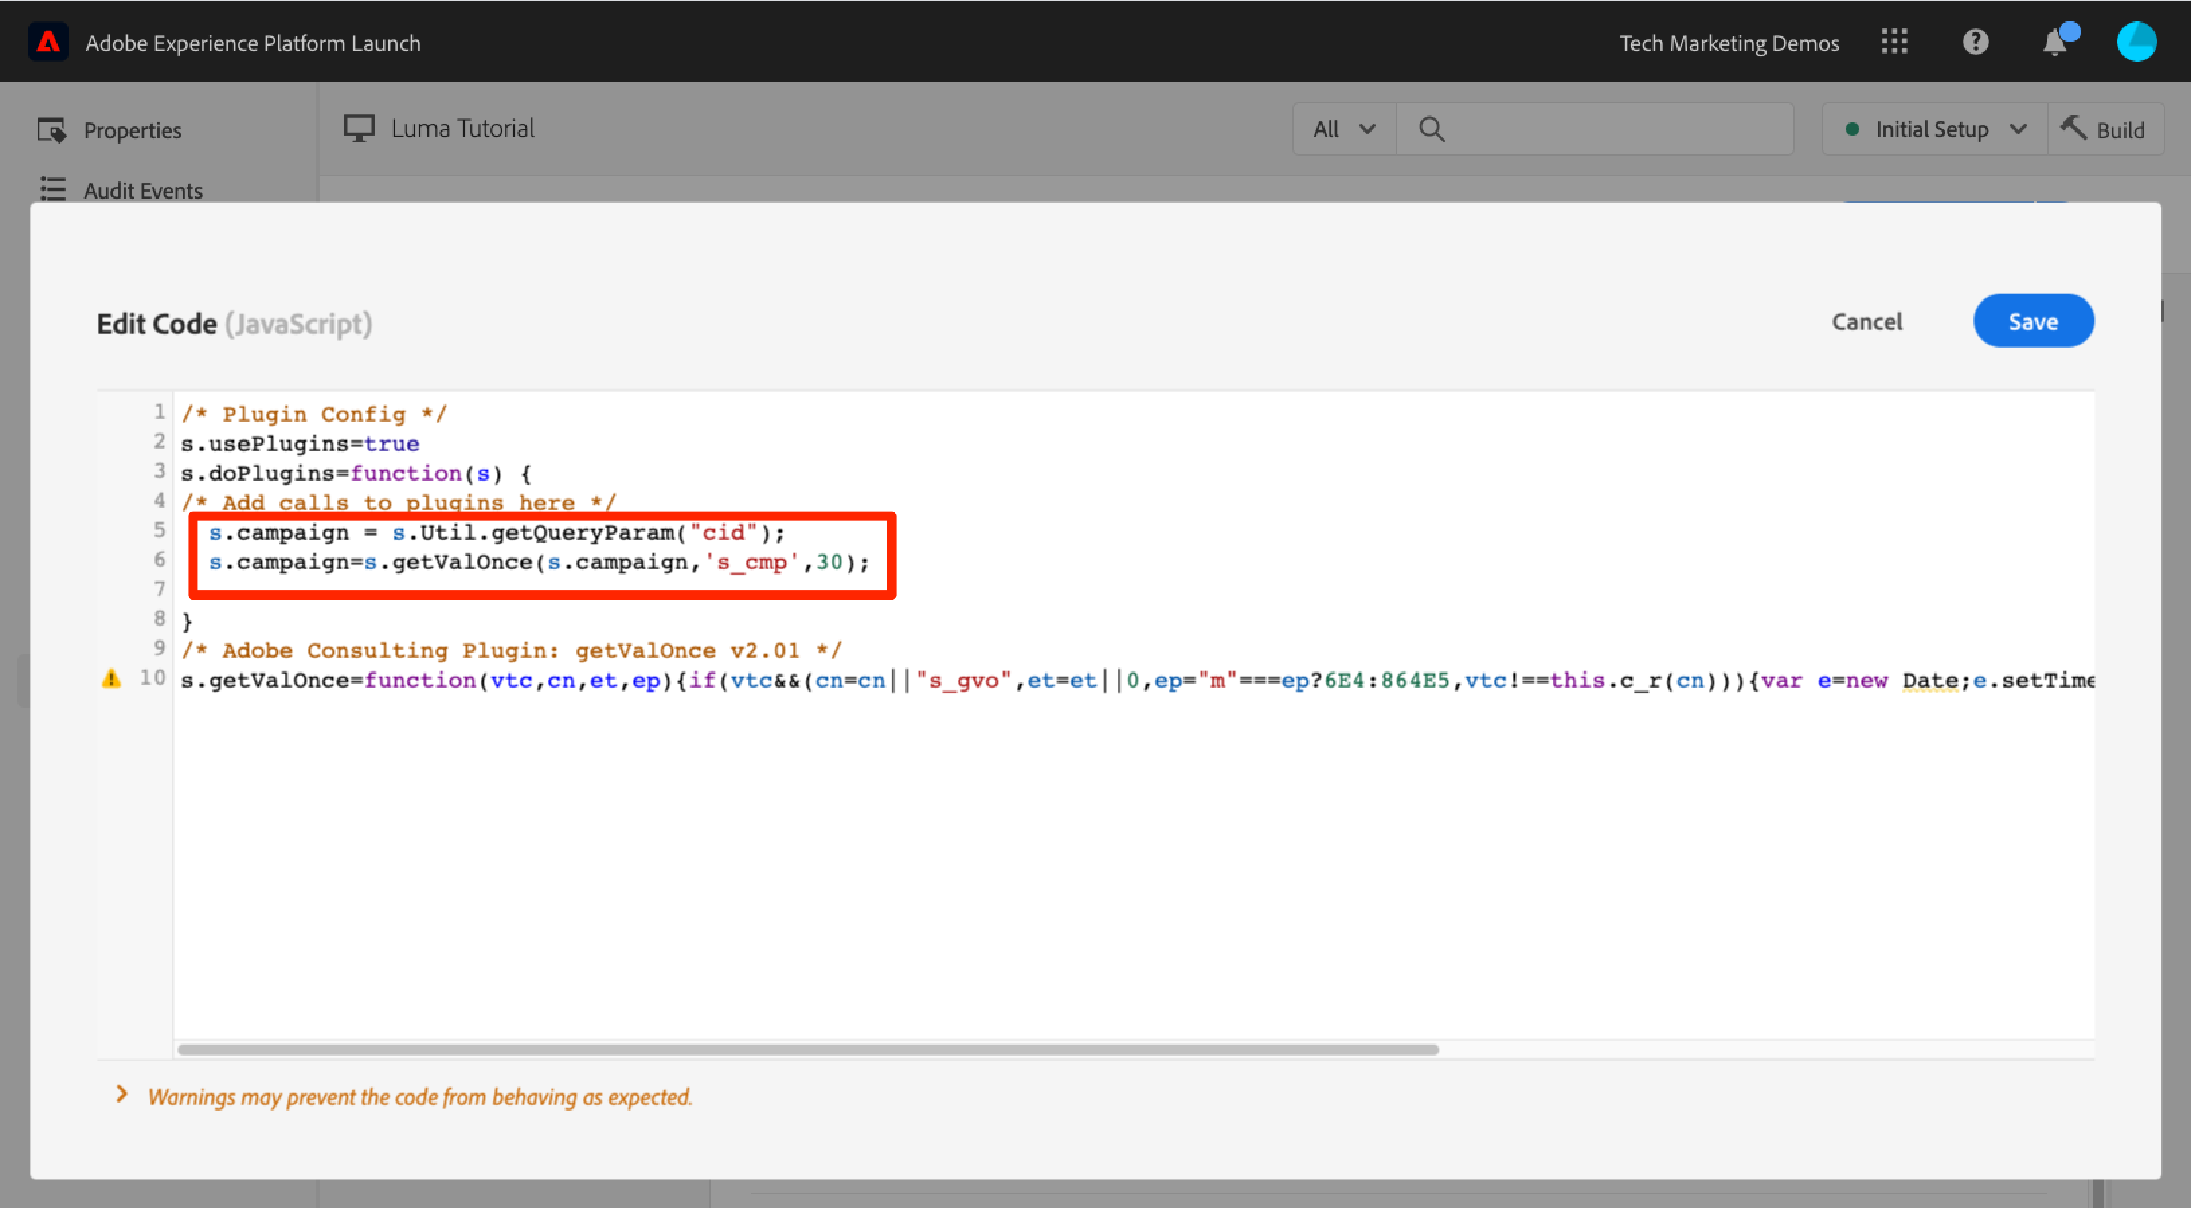Cancel the code editor dialog
The width and height of the screenshot is (2191, 1208).
pyautogui.click(x=1866, y=322)
